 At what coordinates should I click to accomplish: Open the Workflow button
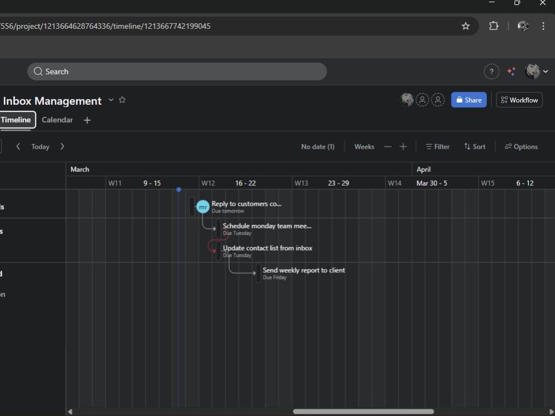[x=519, y=100]
